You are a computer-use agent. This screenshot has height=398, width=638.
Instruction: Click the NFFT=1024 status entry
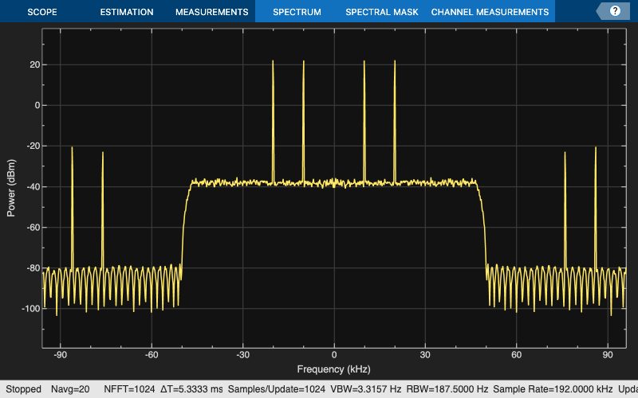[129, 389]
